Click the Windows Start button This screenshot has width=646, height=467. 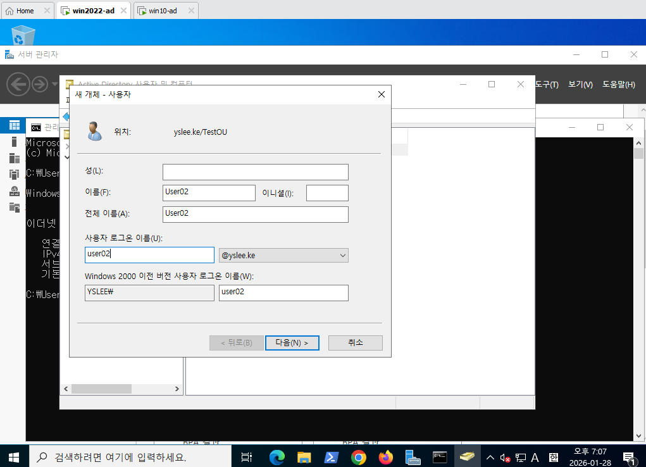(x=14, y=457)
